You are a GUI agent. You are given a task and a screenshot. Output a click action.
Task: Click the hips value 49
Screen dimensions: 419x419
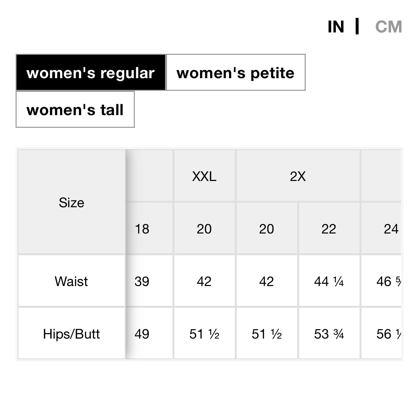point(142,334)
